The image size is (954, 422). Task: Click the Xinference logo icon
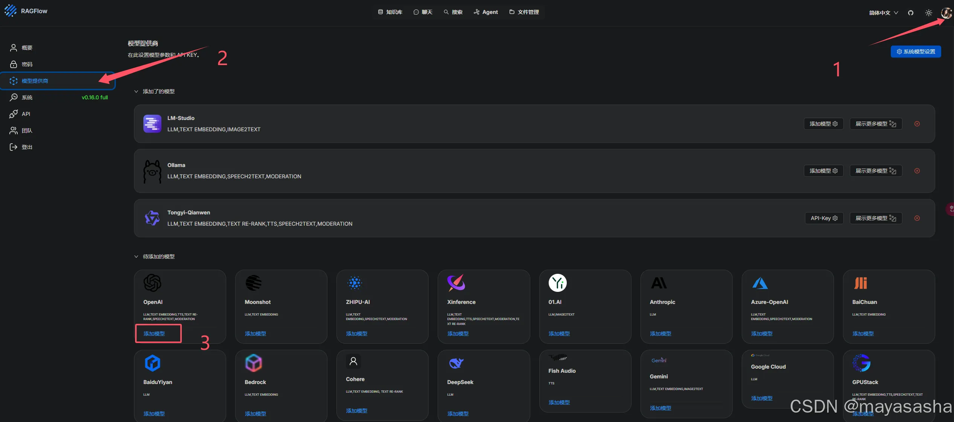(456, 283)
